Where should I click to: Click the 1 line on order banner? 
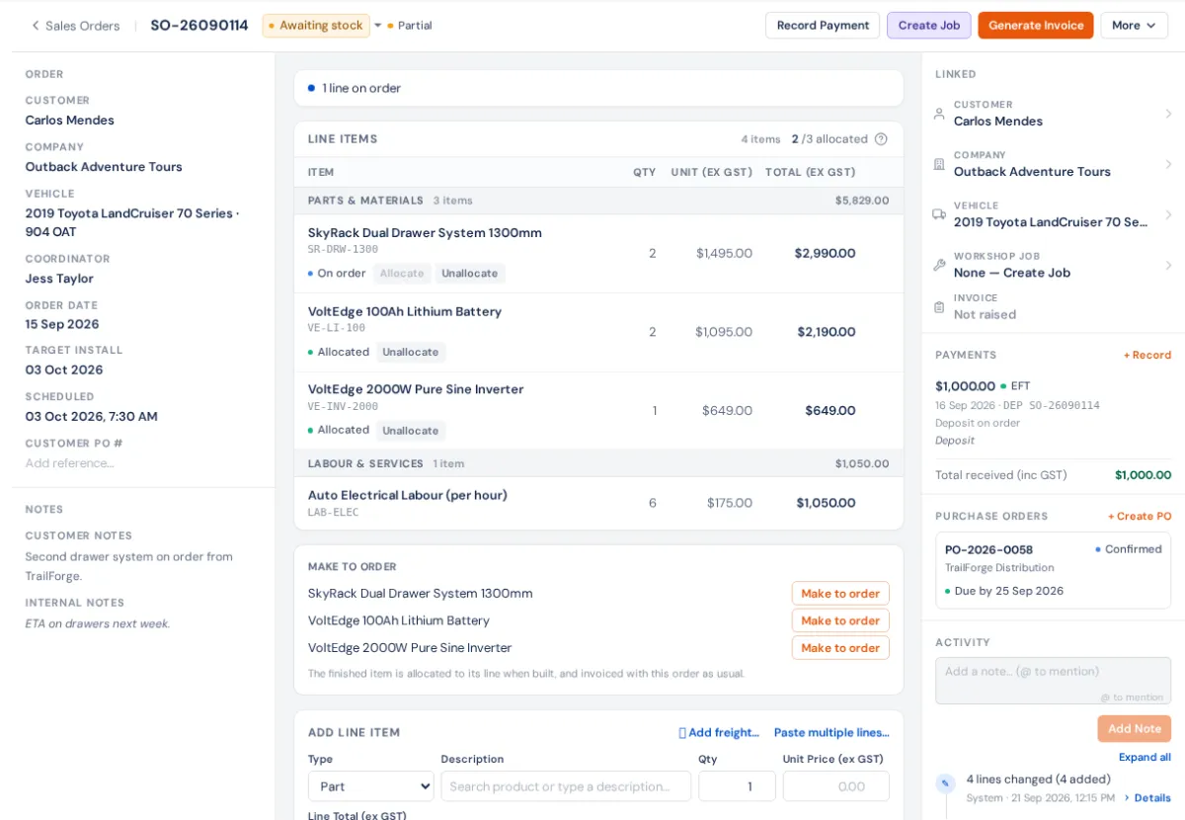tap(598, 88)
